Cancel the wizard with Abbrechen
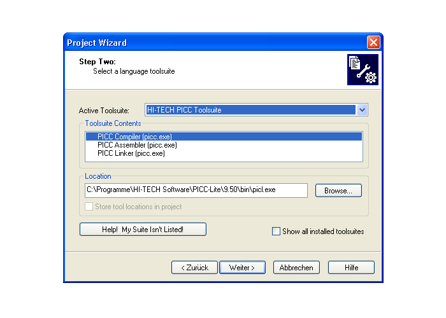 296,268
